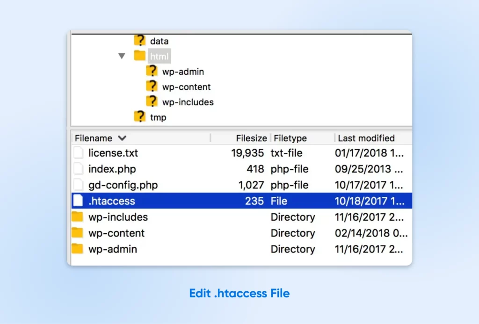Click the 235 filesize value
This screenshot has width=479, height=324.
point(254,201)
